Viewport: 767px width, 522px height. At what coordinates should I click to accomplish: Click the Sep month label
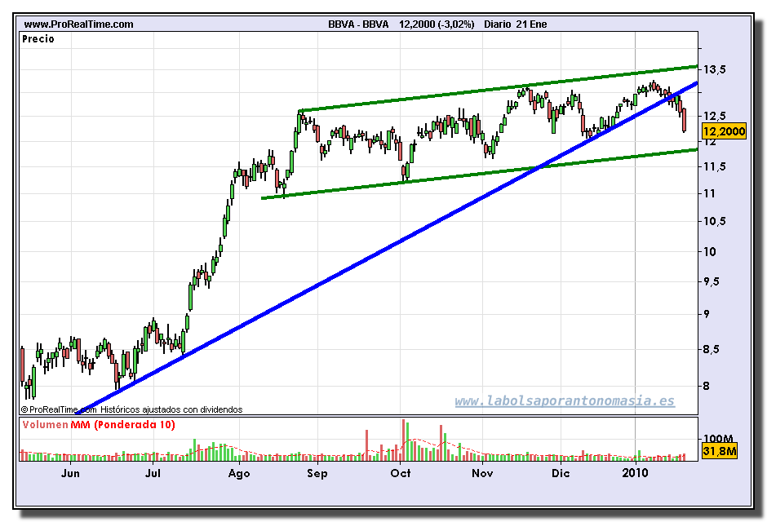click(317, 473)
